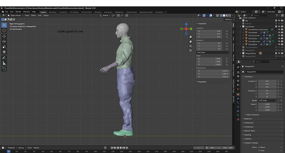
Task: Switch to the Sculpting workspace tab
Action: [63, 12]
